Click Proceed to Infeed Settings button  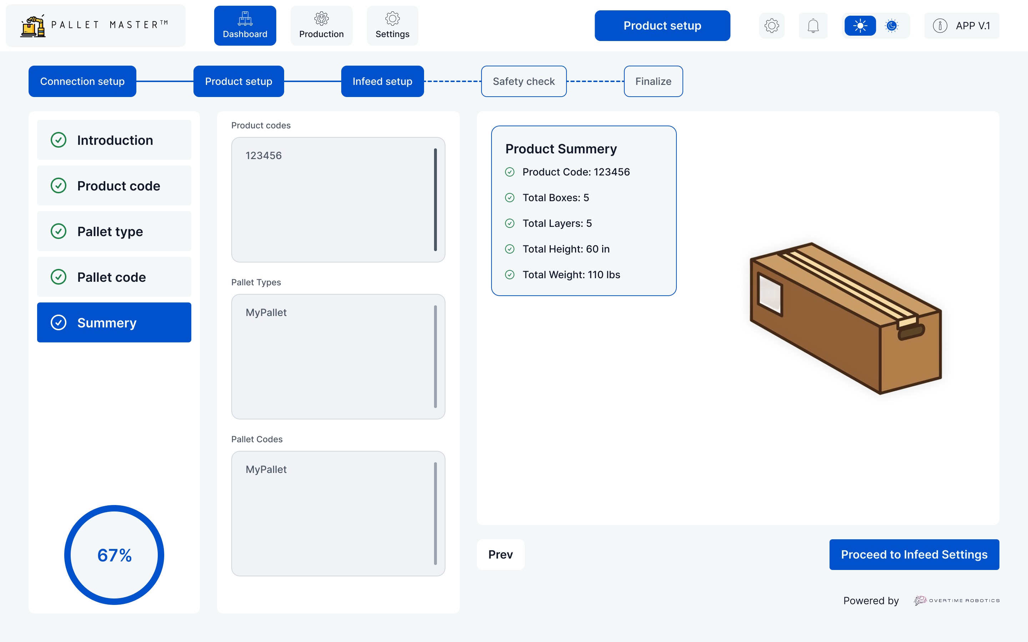914,555
